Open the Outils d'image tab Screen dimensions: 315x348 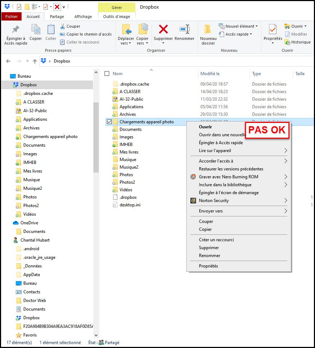(117, 17)
